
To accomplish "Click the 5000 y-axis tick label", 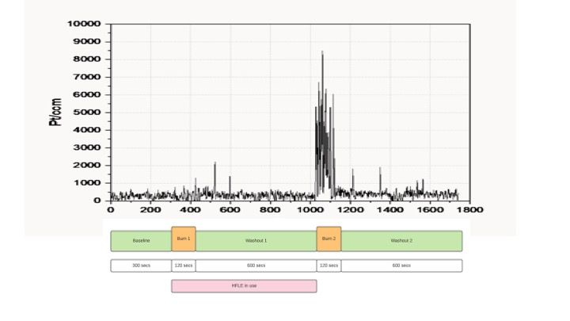I will click(x=87, y=112).
